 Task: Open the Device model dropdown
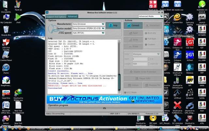click(x=88, y=28)
